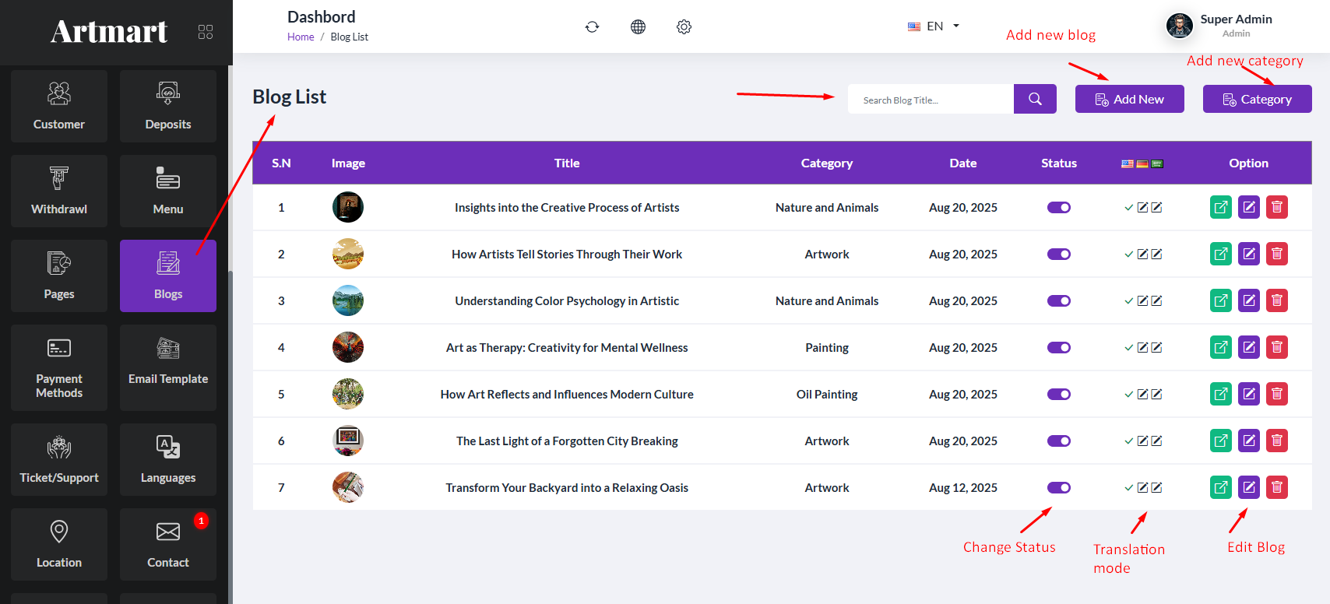
Task: Toggle the sidebar grid icon beside Artmart logo
Action: (206, 32)
